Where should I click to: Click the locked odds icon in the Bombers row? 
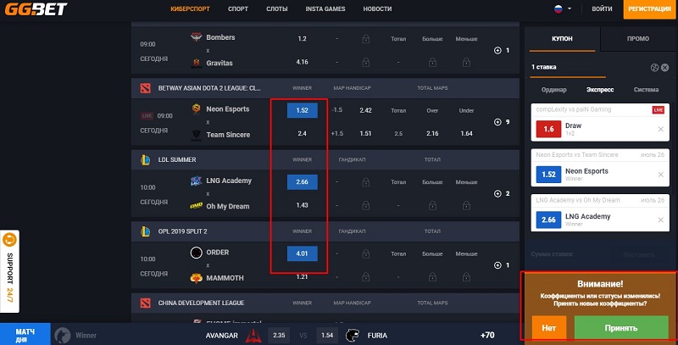[365, 39]
